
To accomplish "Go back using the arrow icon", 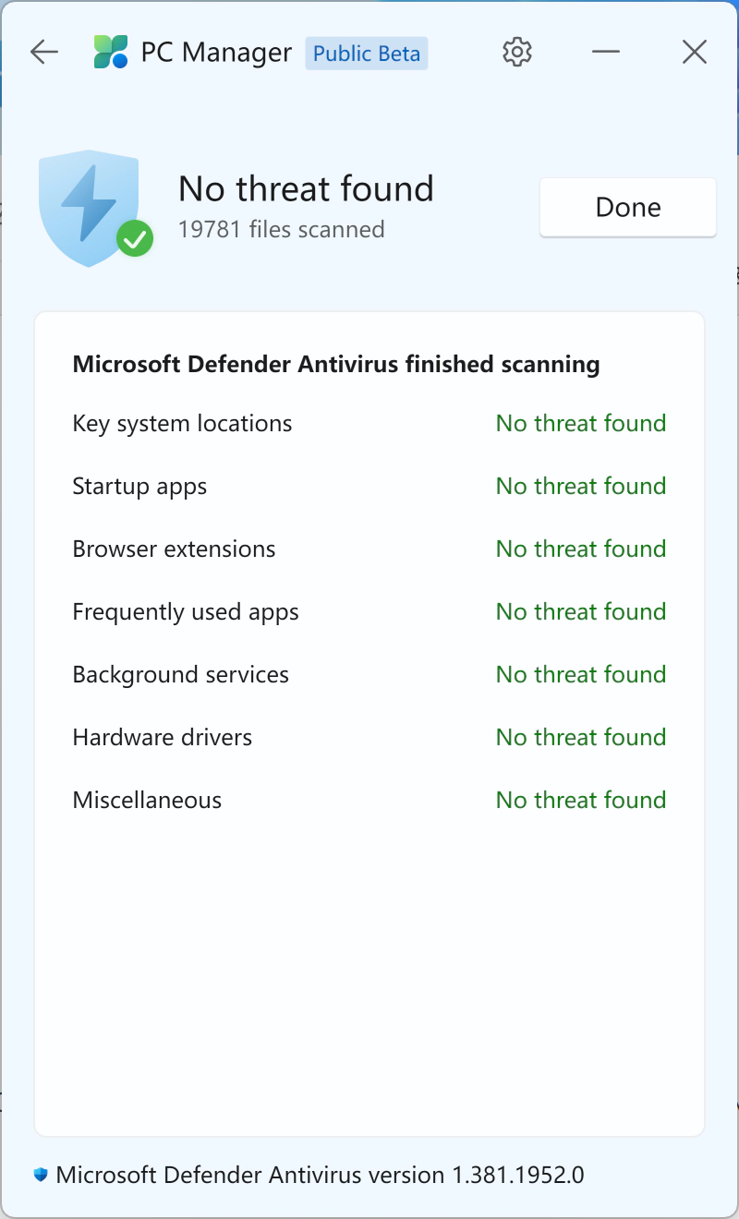I will coord(44,53).
